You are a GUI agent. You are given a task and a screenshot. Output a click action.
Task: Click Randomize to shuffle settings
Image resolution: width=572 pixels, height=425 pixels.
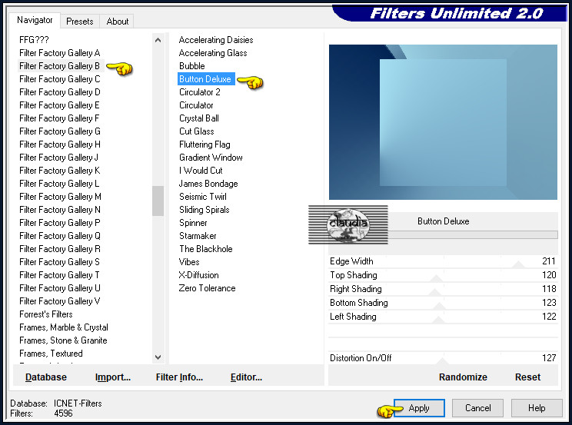(x=463, y=377)
